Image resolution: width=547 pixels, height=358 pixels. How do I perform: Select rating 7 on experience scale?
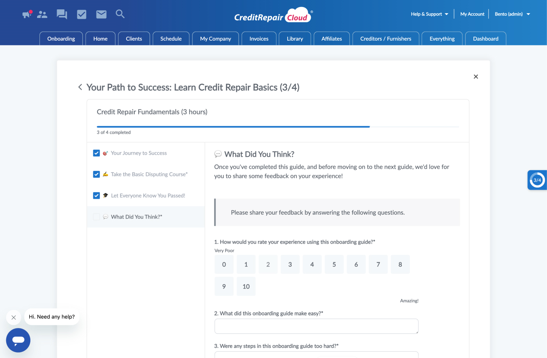(378, 264)
